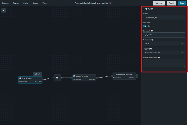The width and height of the screenshot is (188, 125).
Task: Click CronTrigger's "Not Started" status text
Action: [x=23, y=81]
